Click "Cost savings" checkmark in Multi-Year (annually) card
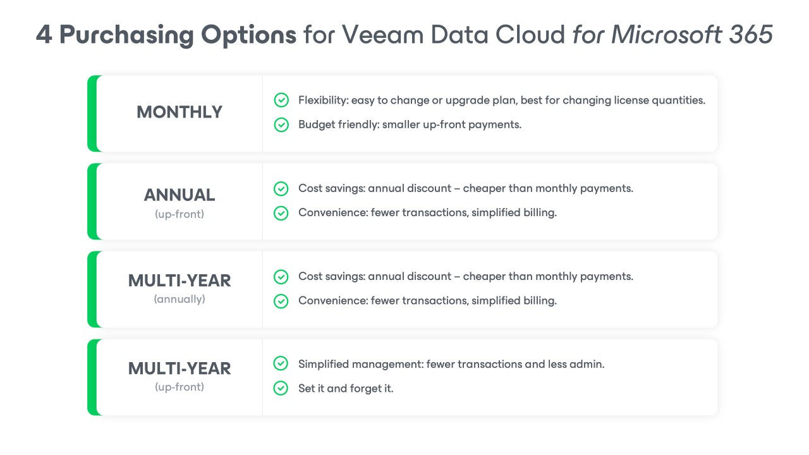Image resolution: width=809 pixels, height=455 pixels. coord(281,277)
